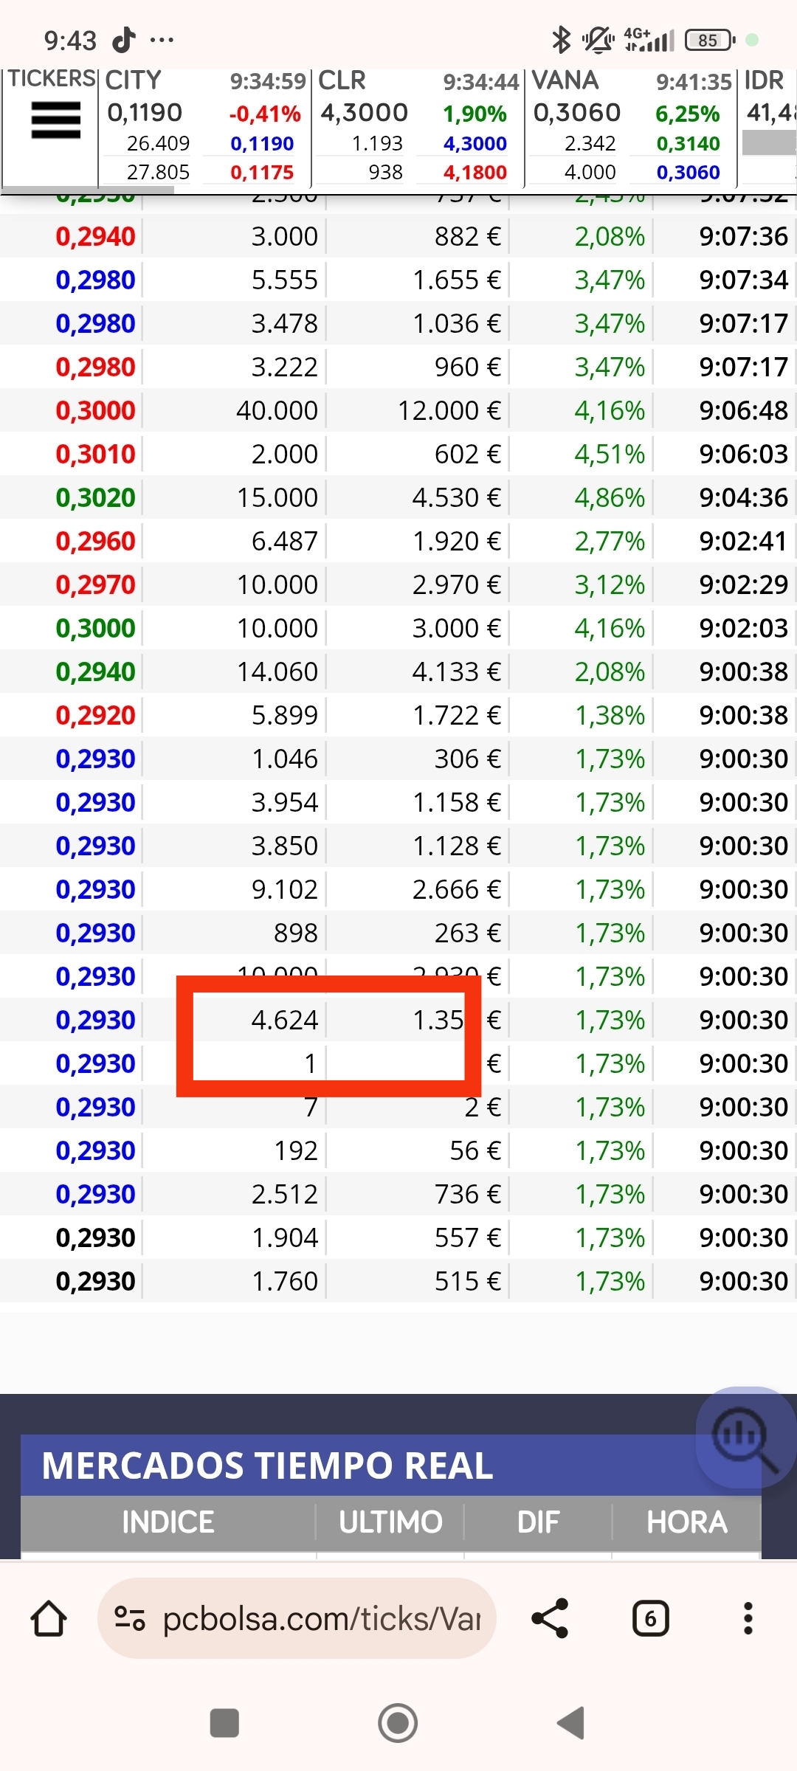Viewport: 797px width, 1771px height.
Task: Tap the 1.760 volume cell
Action: [284, 1281]
